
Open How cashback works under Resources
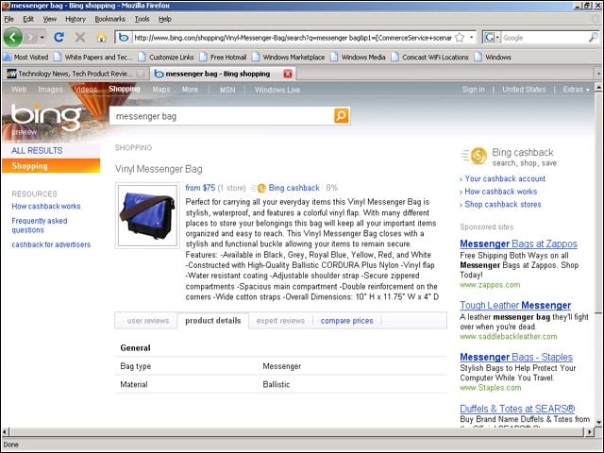coord(46,206)
